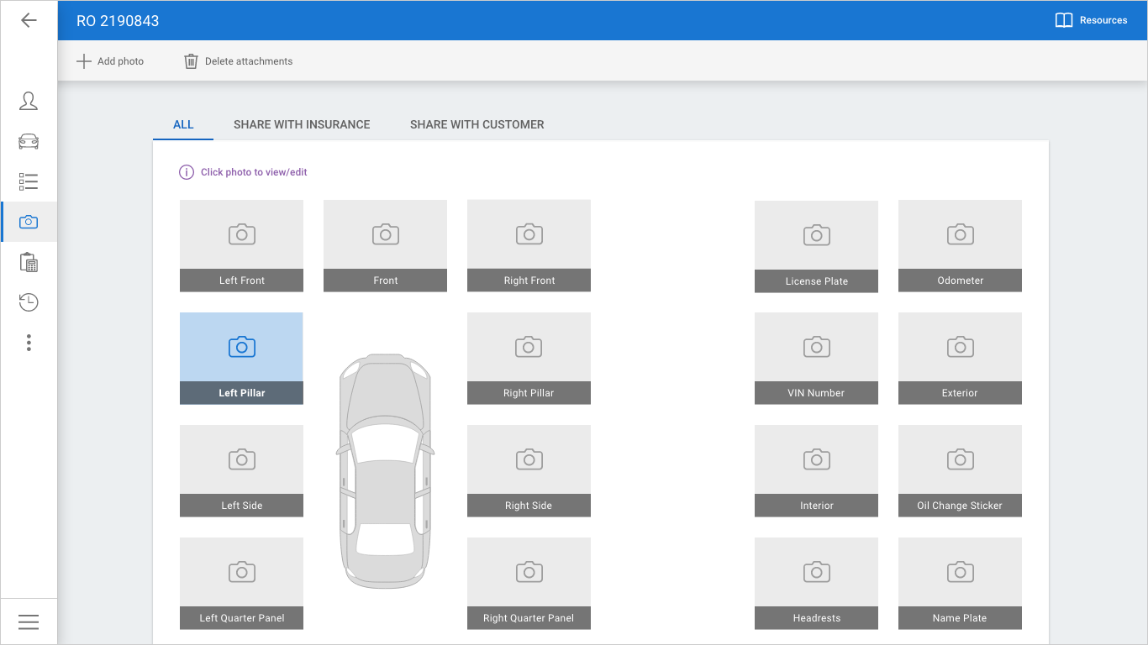Screen dimensions: 1148x645
Task: Open the Left Pillar photo tile
Action: 241,358
